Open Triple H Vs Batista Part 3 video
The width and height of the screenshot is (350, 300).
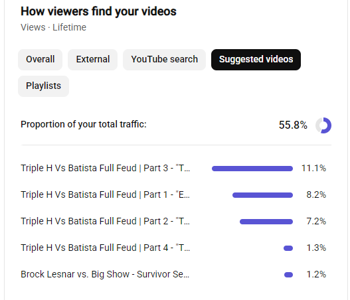click(106, 168)
